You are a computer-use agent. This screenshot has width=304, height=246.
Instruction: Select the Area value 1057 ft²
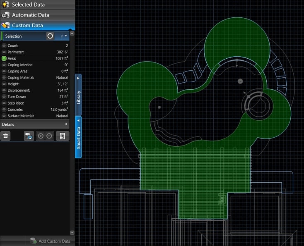pyautogui.click(x=62, y=58)
